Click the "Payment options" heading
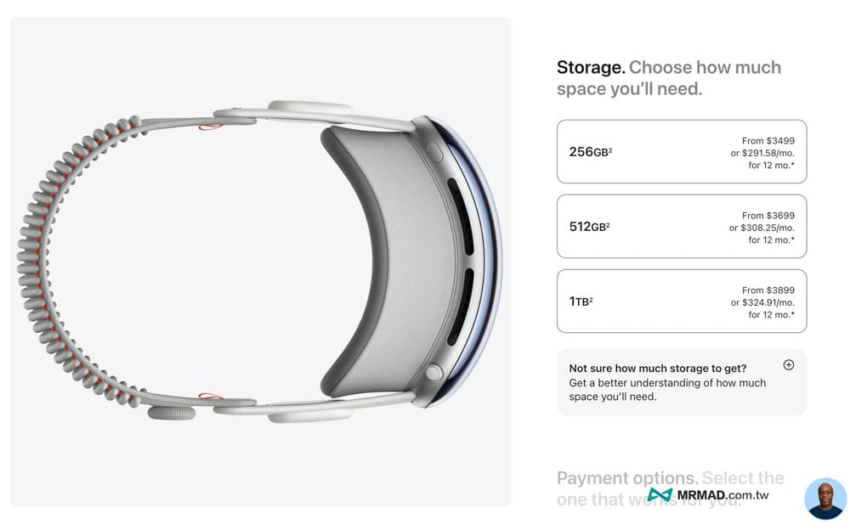Image resolution: width=850 pixels, height=524 pixels. coord(626,478)
